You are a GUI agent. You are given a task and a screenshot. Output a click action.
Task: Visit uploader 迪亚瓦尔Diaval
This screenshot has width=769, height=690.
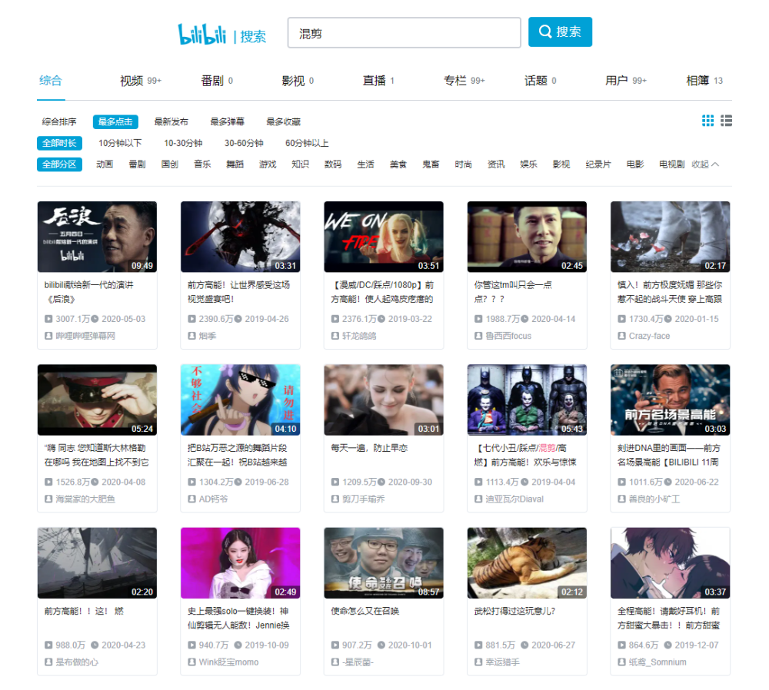click(514, 499)
